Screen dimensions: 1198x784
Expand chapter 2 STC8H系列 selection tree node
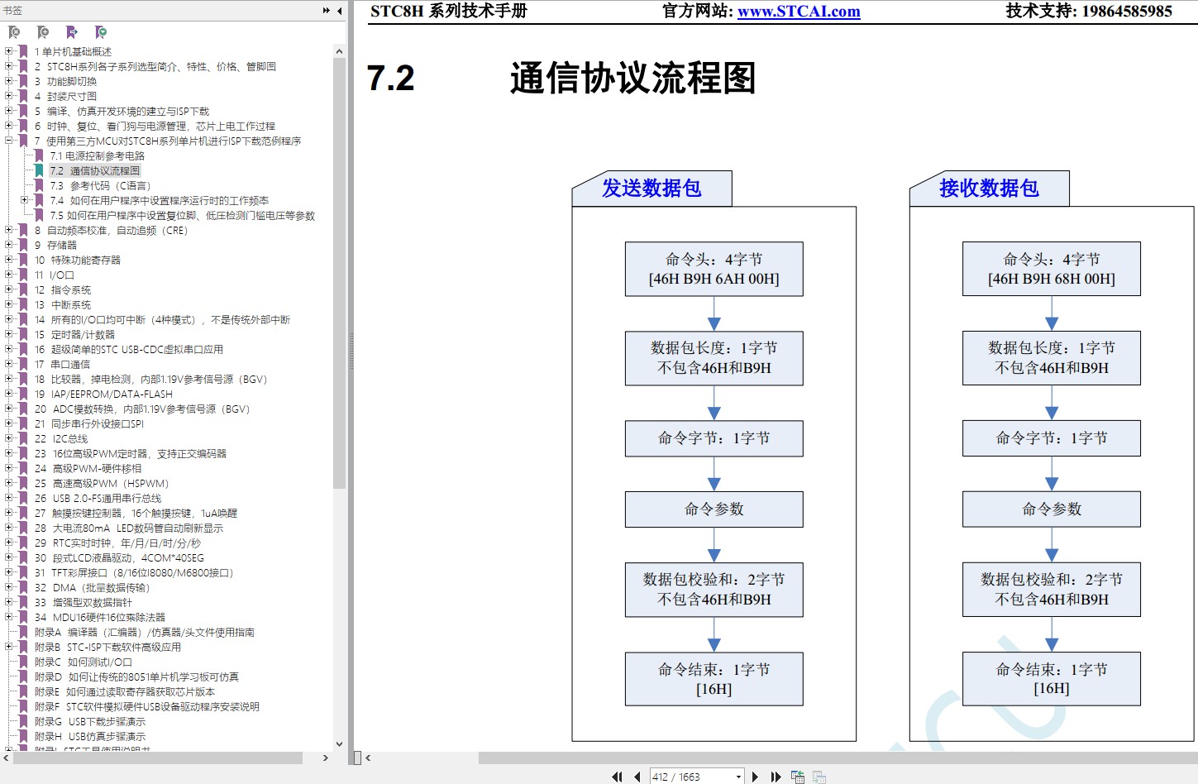point(9,66)
